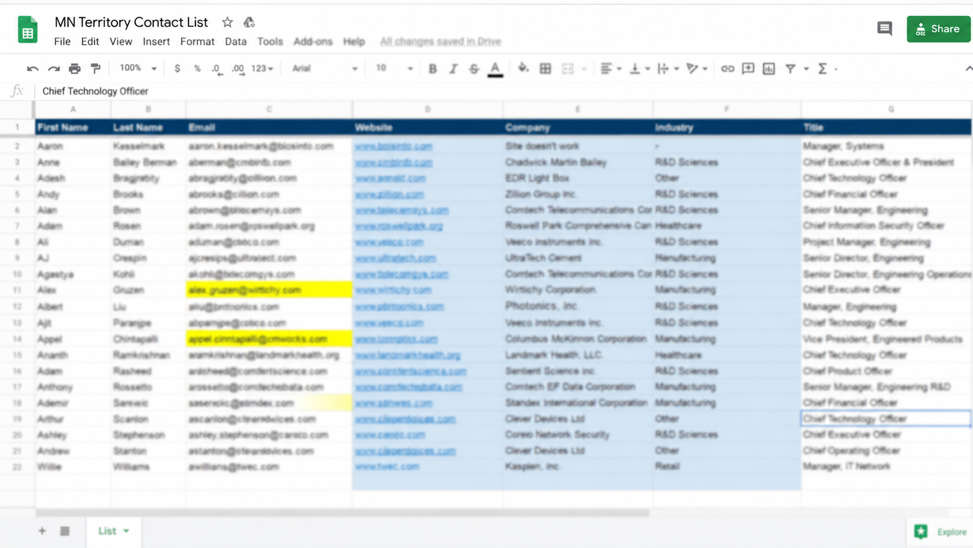Click the Filter icon
Screen dimensions: 973x548
tap(790, 69)
